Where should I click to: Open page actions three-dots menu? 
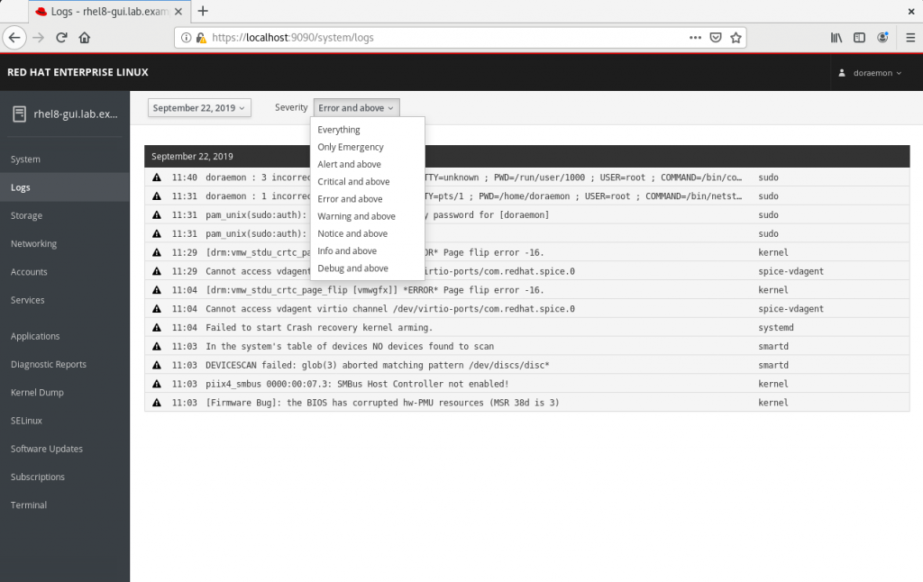click(x=695, y=38)
